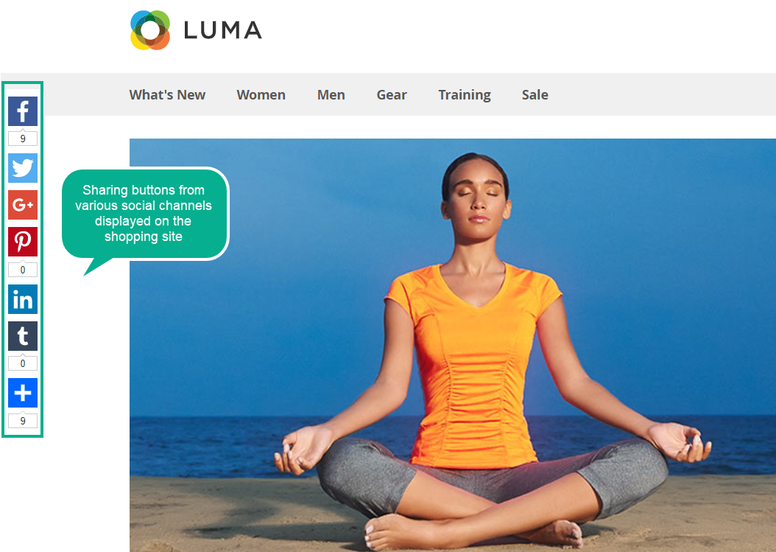
Task: Click the yoga woman banner image
Action: click(x=453, y=346)
